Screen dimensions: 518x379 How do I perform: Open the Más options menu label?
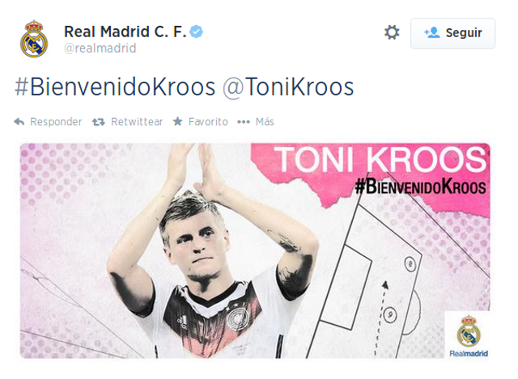265,122
